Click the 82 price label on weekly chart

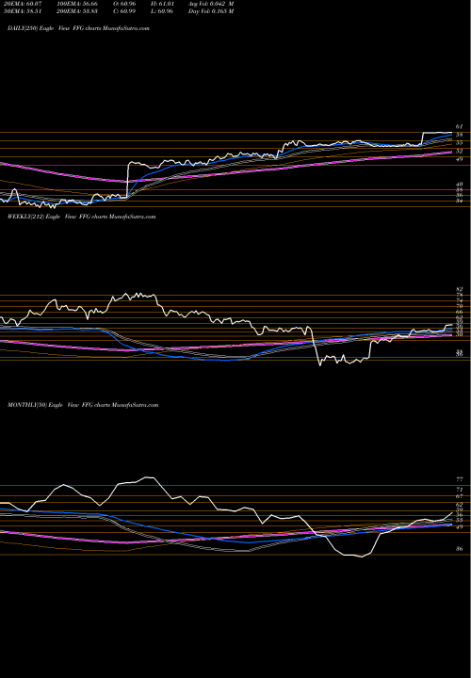460,289
